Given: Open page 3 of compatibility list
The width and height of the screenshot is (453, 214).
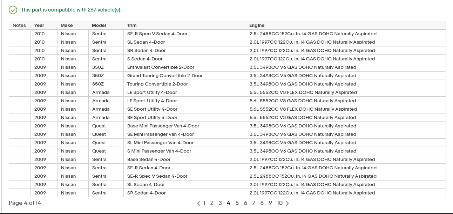Looking at the screenshot, I should pos(220,203).
